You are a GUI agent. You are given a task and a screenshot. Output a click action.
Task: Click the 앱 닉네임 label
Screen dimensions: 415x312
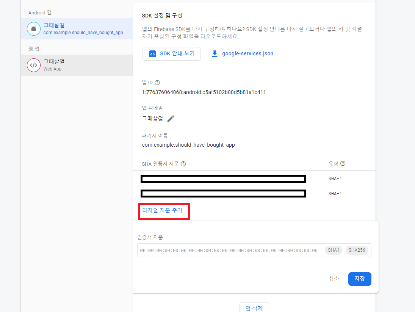click(x=152, y=108)
